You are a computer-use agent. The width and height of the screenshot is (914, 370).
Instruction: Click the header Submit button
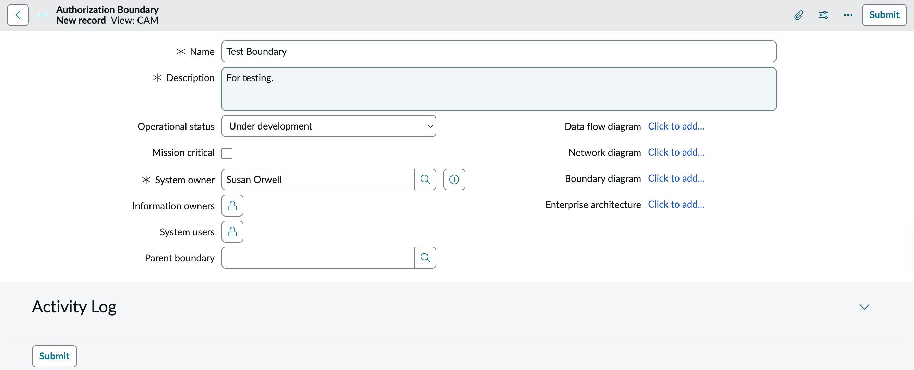[x=884, y=15]
